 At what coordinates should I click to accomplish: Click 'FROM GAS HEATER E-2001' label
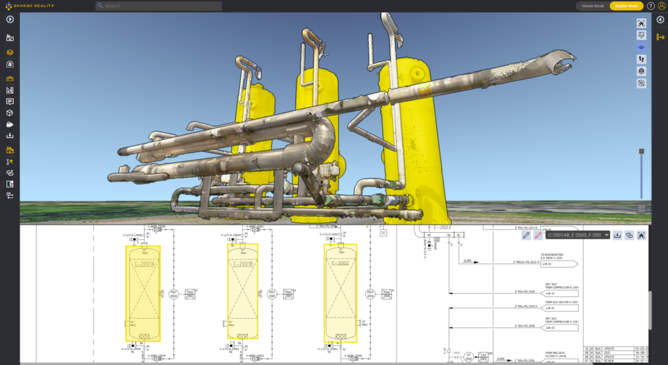point(562,302)
